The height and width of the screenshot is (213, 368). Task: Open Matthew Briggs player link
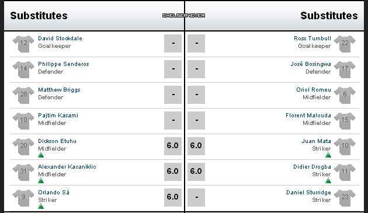(x=59, y=90)
